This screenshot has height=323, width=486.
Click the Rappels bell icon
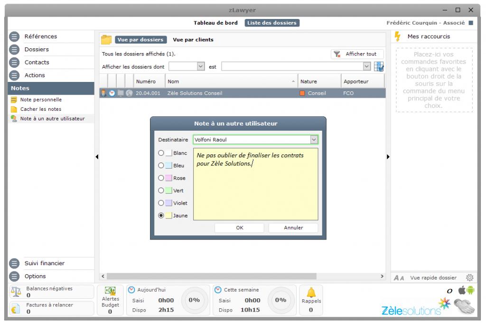click(311, 293)
